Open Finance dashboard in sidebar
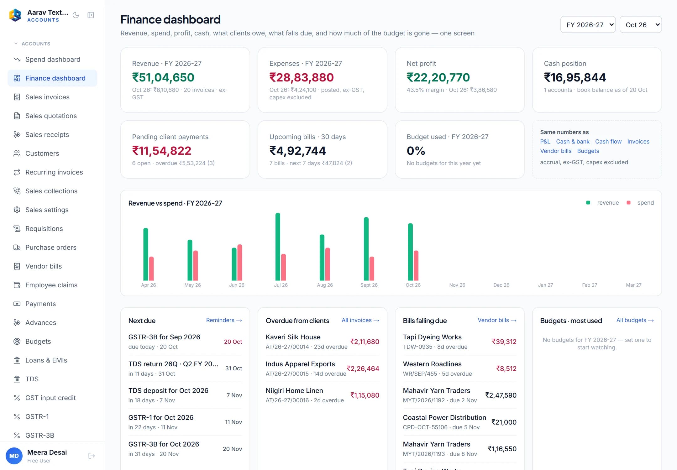Viewport: 677px width, 470px height. click(x=52, y=78)
